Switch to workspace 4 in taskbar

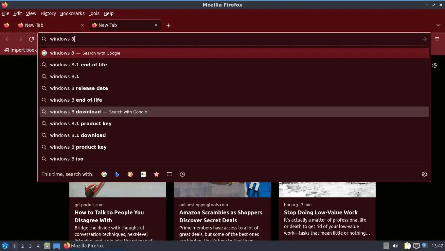coord(38,246)
